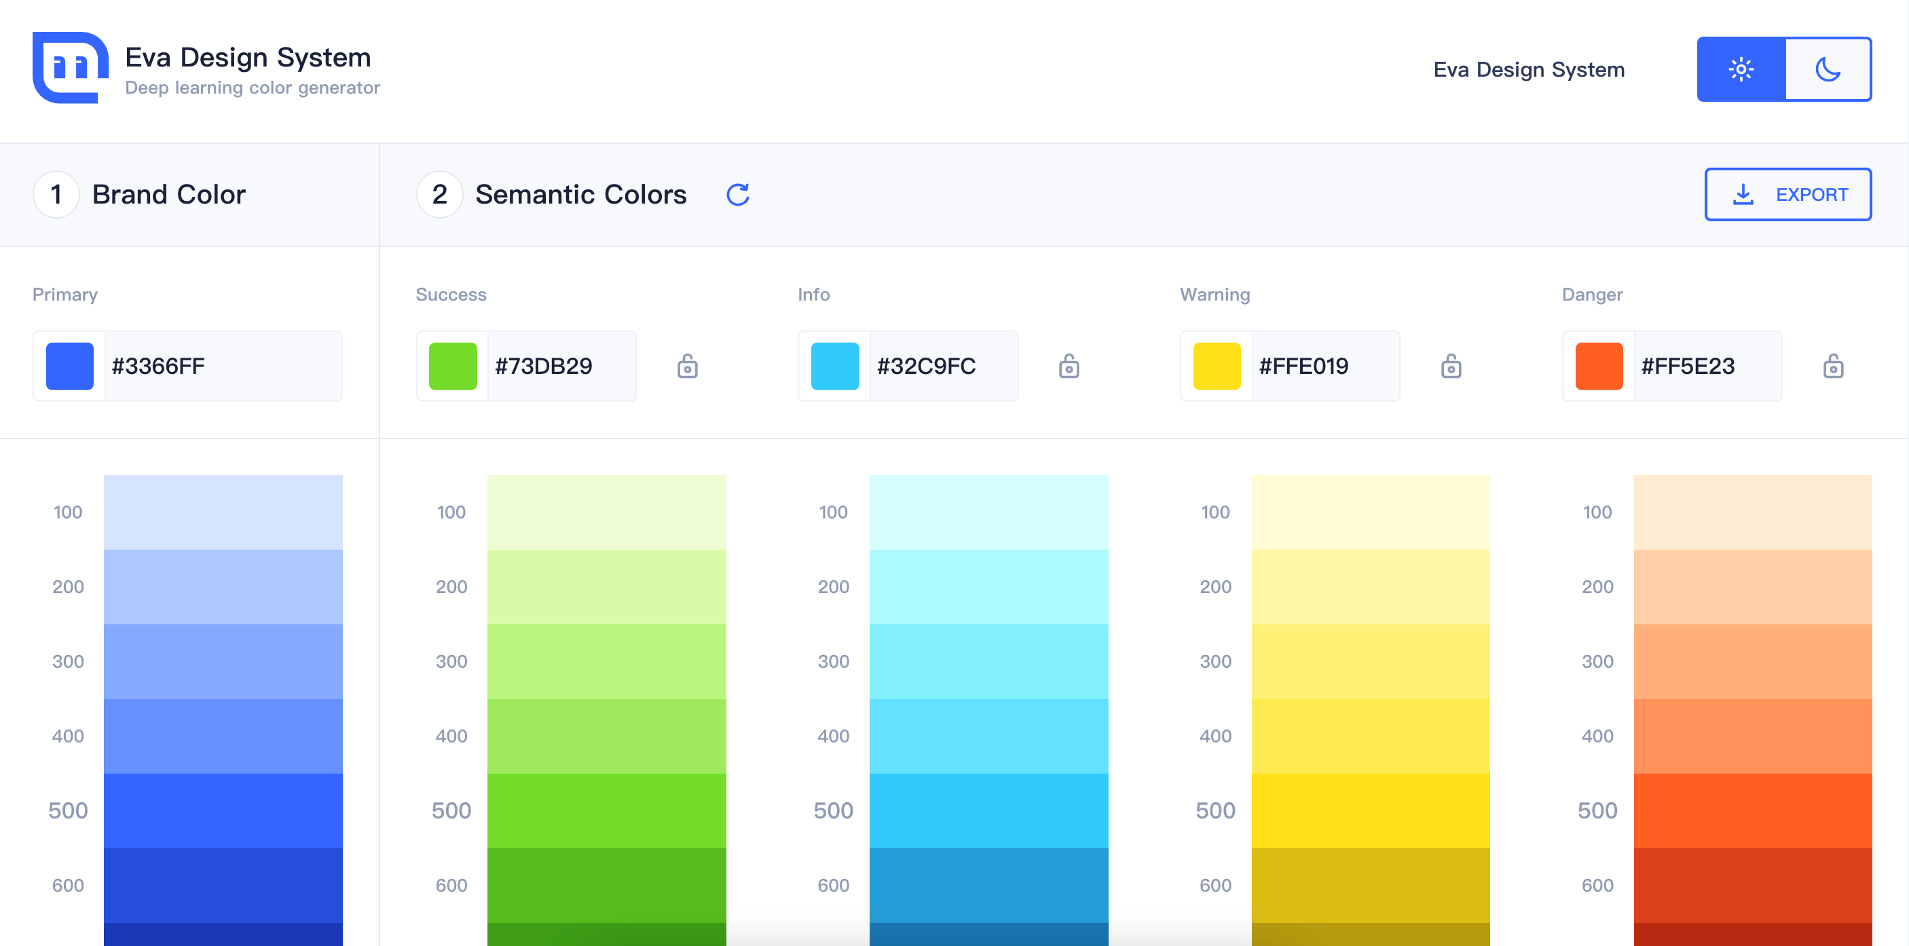1909x946 pixels.
Task: Open the Warning yellow color swatch picker
Action: [x=1216, y=366]
